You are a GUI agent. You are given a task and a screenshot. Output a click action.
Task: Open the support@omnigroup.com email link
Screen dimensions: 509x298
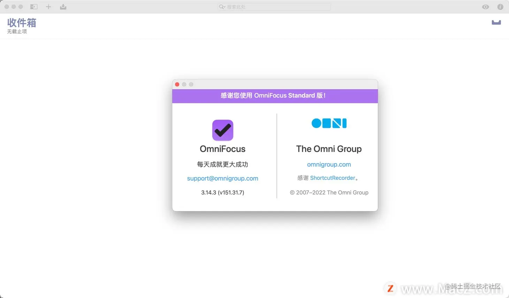(223, 178)
